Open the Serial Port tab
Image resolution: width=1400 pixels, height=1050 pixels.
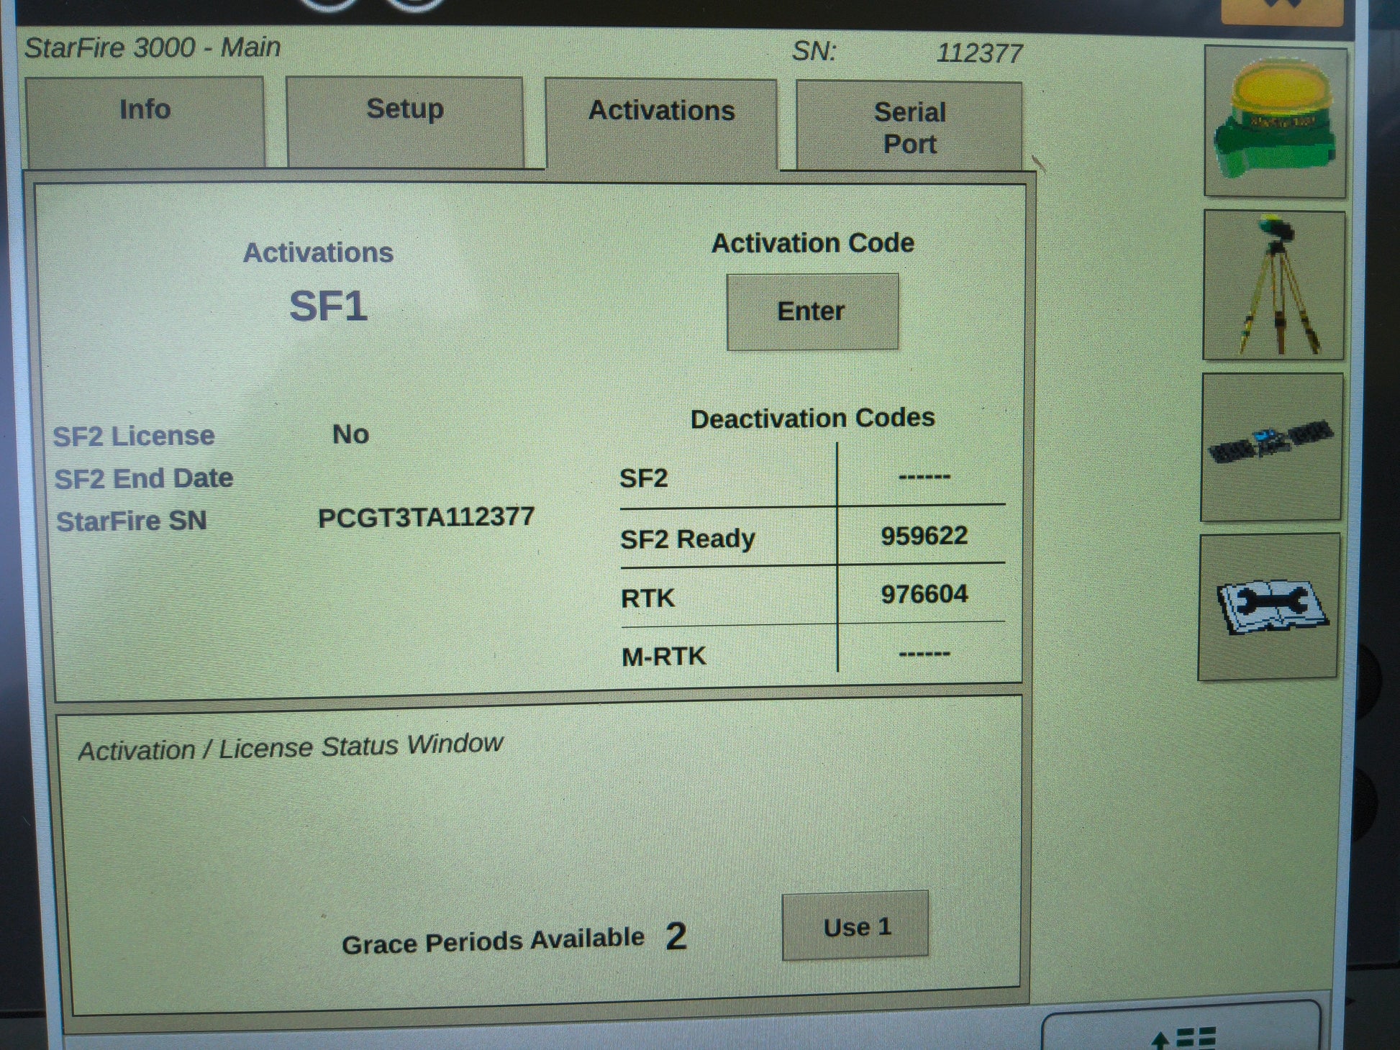(909, 127)
